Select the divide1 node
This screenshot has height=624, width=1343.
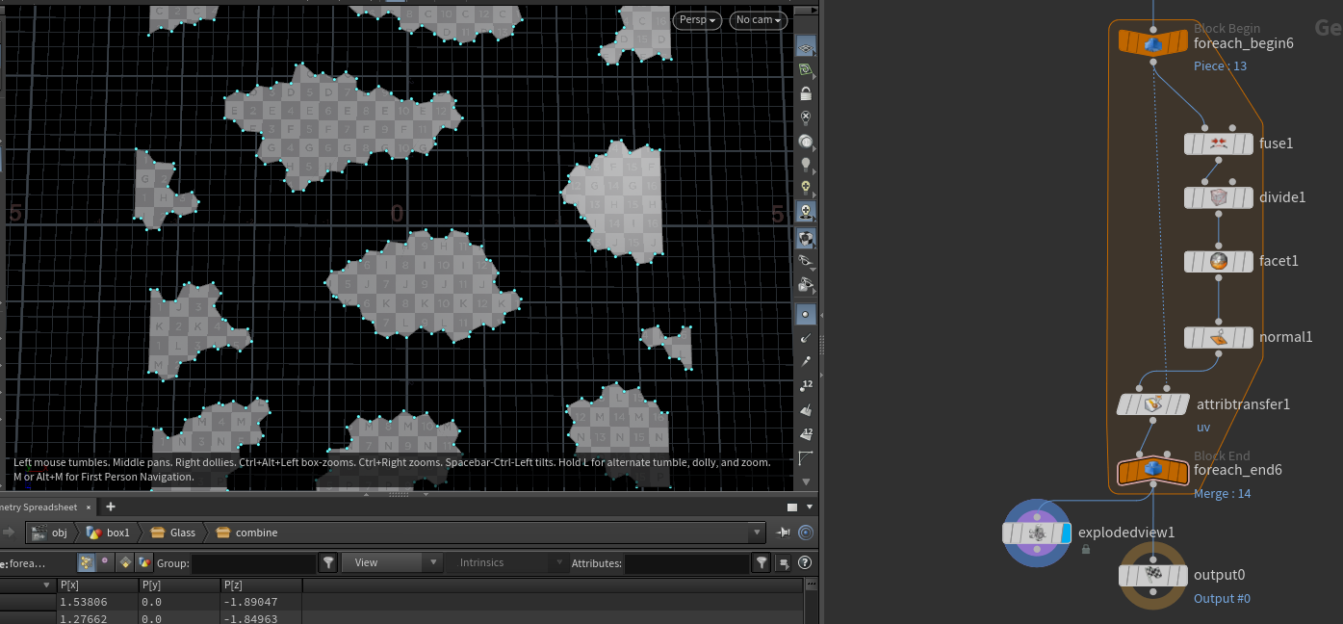tap(1218, 197)
